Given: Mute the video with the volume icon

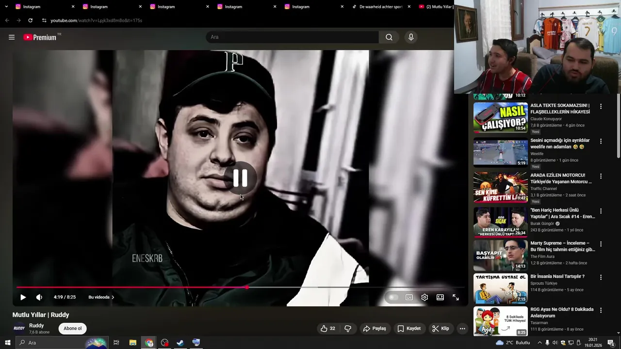Looking at the screenshot, I should click(x=39, y=297).
